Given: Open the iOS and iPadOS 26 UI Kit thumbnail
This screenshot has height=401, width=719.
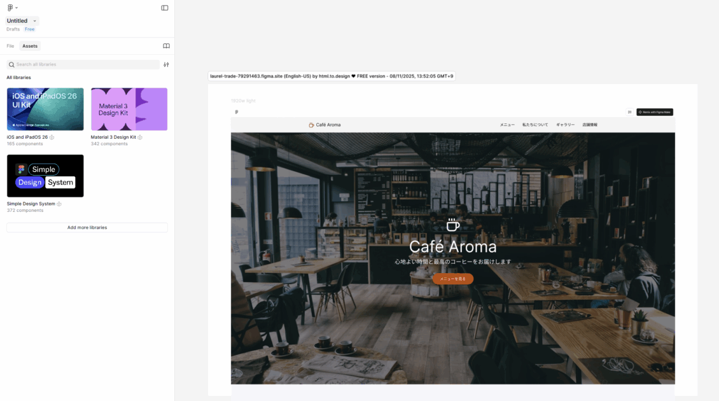Looking at the screenshot, I should coord(45,109).
